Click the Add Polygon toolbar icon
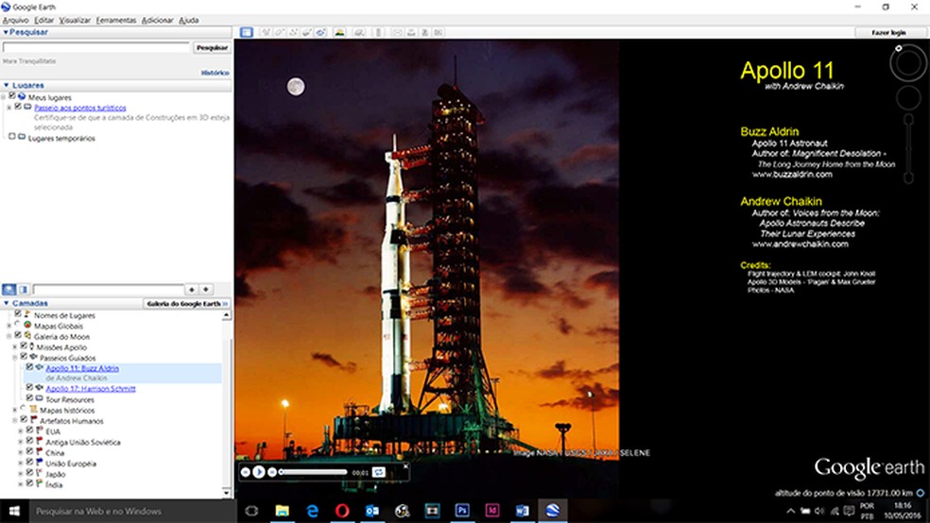 pos(280,33)
